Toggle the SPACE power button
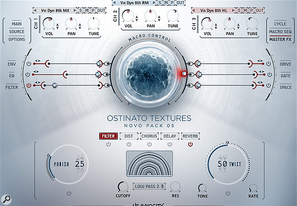297x206 pixels. click(x=268, y=85)
